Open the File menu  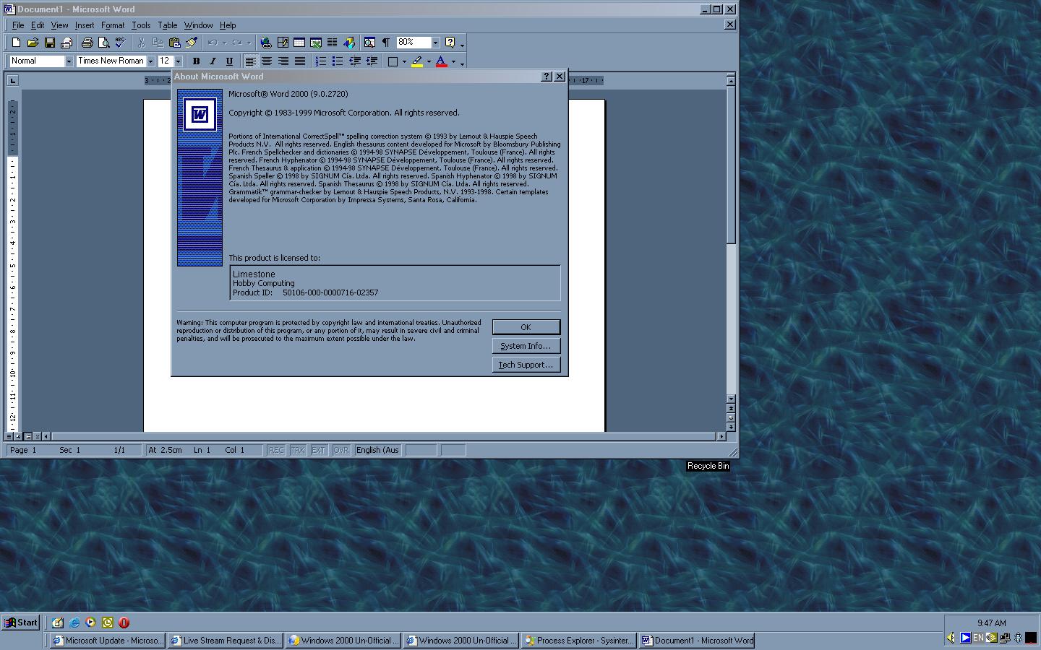(18, 25)
